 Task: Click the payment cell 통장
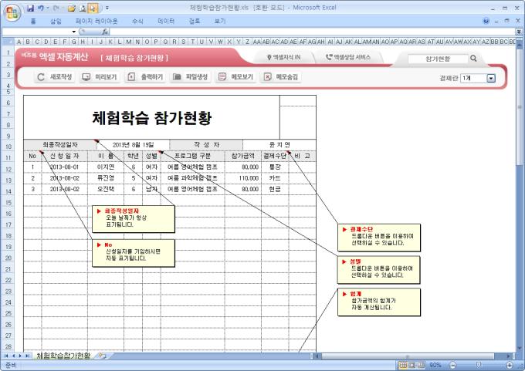coord(275,167)
